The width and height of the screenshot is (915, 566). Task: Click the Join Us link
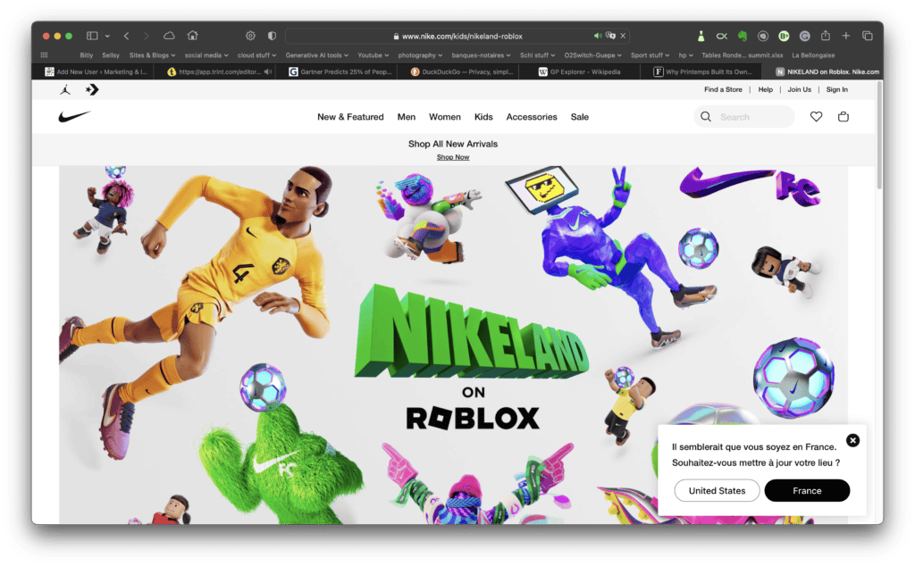(x=799, y=90)
